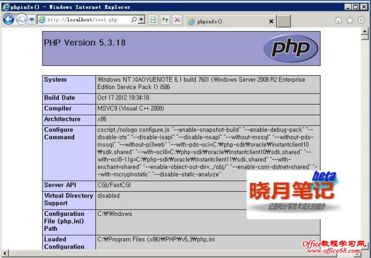
Task: Click the compatibility view page icon
Action: tap(153, 20)
